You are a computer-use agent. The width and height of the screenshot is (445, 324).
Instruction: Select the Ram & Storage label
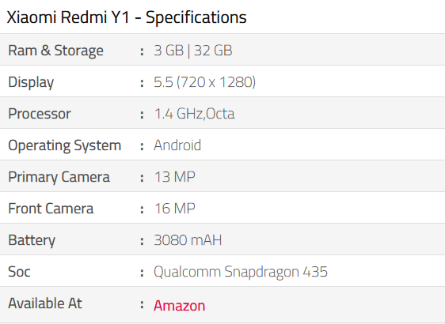click(x=55, y=51)
